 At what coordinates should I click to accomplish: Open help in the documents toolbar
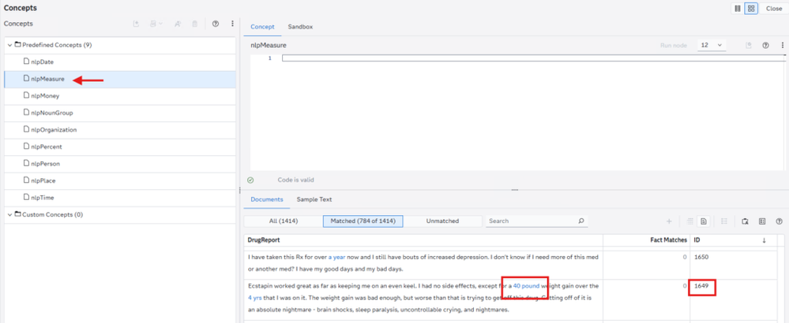pos(780,221)
